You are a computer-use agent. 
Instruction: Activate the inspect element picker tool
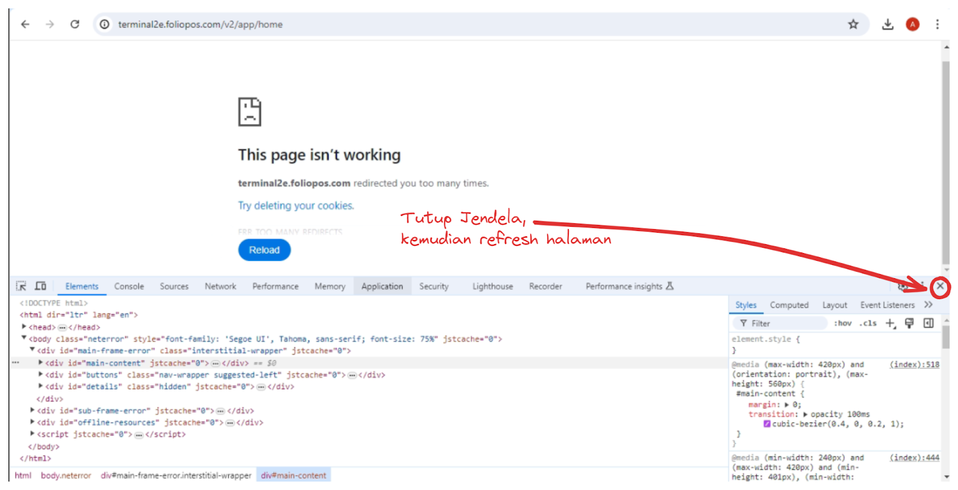point(22,286)
